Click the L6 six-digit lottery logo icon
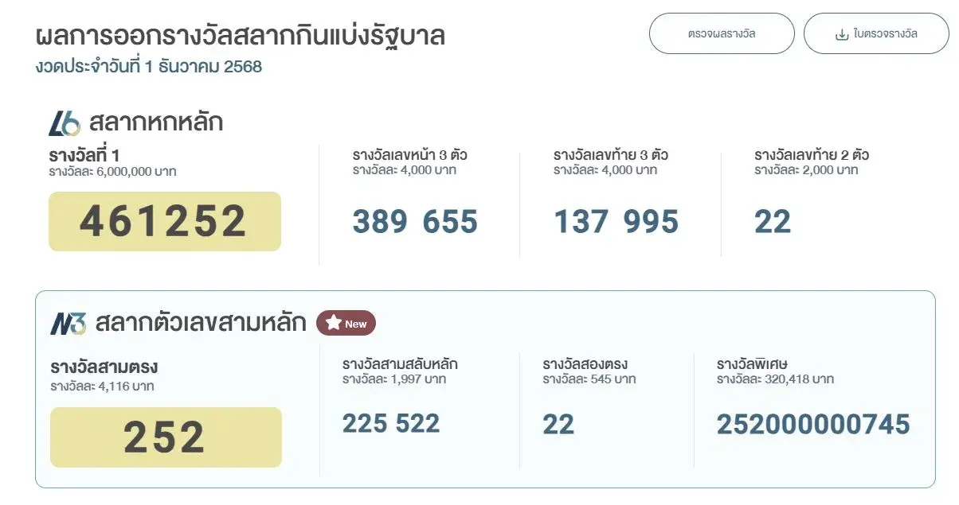The image size is (959, 505). 65,123
